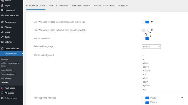Click the Comments speech bubble icon

pyautogui.click(x=2, y=10)
